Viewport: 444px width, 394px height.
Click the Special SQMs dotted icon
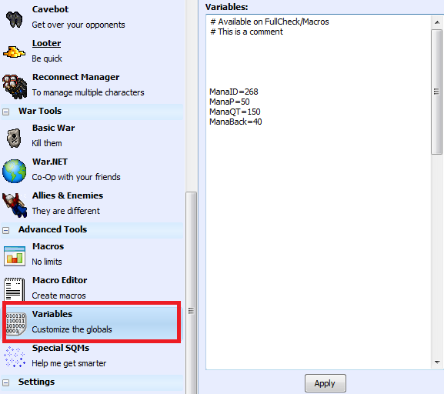(x=15, y=356)
